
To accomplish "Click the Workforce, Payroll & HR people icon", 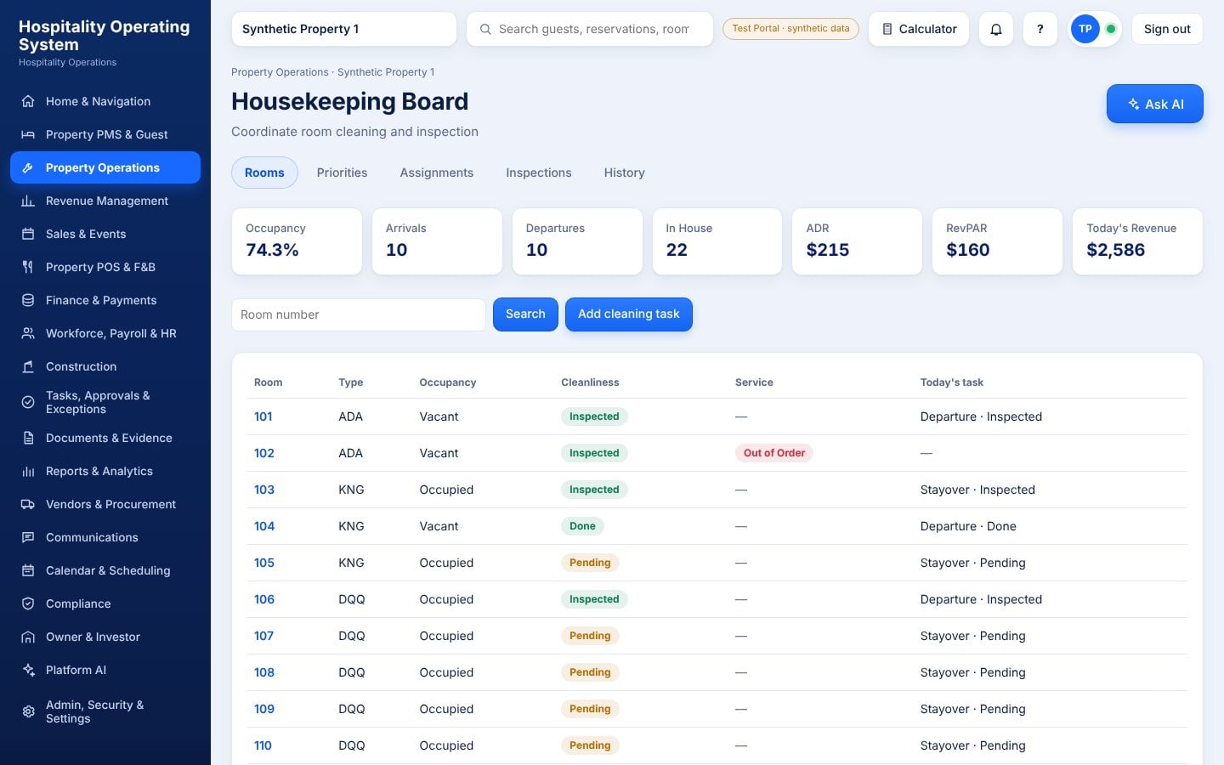I will 28,333.
